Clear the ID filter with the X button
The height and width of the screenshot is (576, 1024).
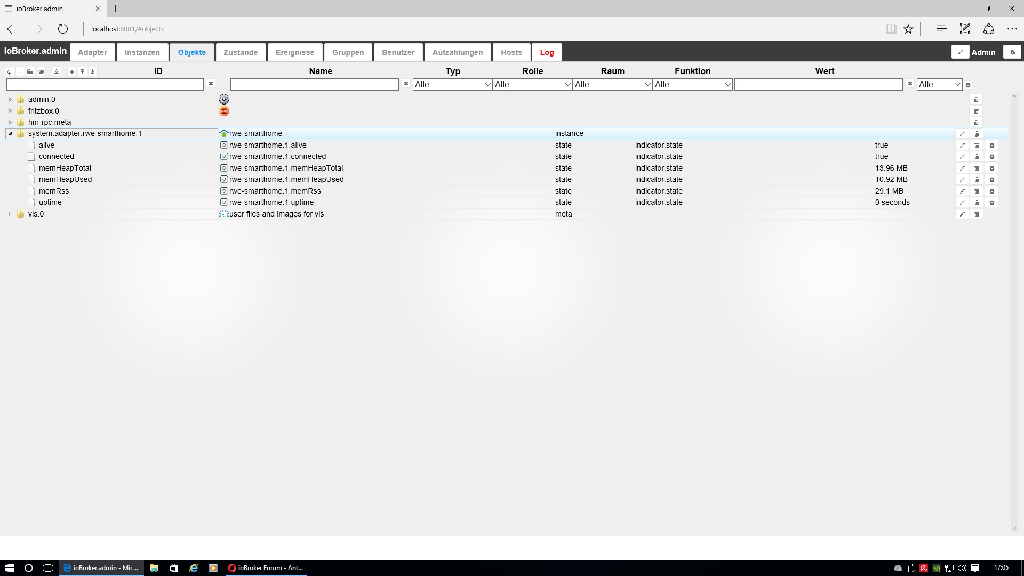pyautogui.click(x=211, y=84)
